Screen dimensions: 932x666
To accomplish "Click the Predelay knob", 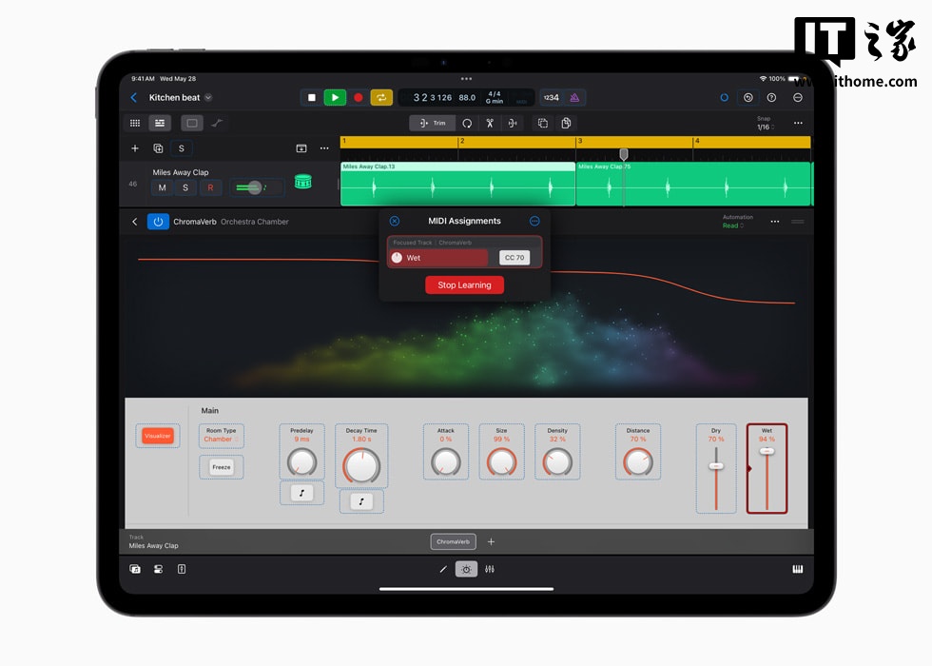I will coord(302,462).
